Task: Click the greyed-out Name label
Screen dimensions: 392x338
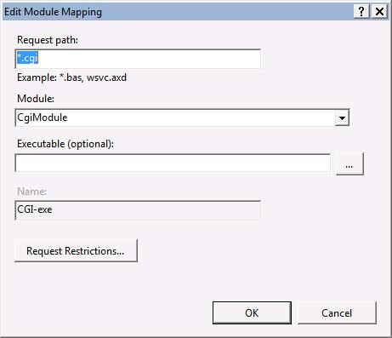Action: point(31,192)
